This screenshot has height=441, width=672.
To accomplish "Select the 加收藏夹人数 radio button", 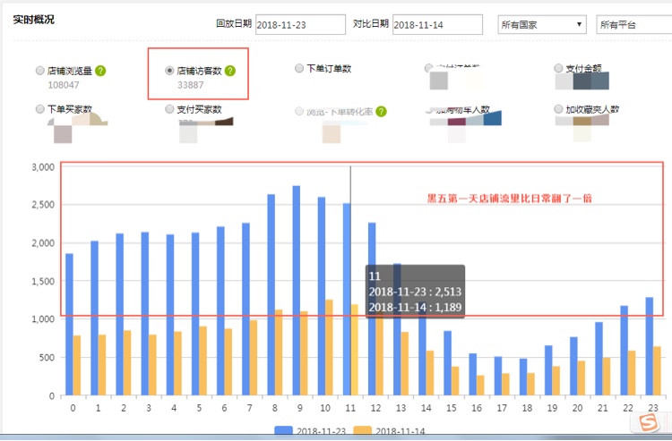I will point(558,109).
